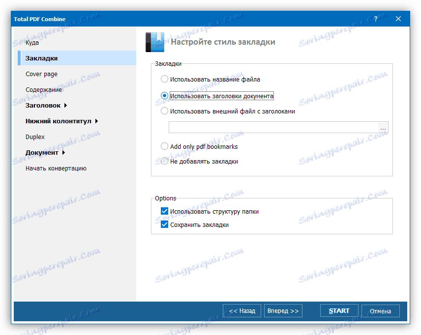This screenshot has width=421, height=335.
Task: Choose 'Использовать внешний файл с заголоками' option
Action: pos(164,111)
